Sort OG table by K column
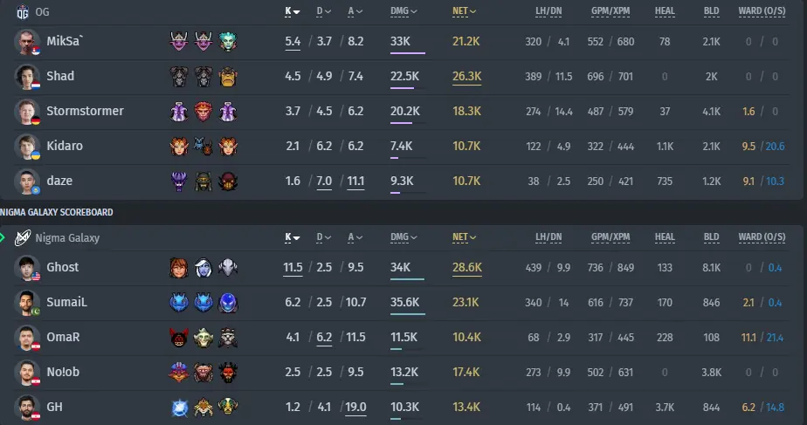This screenshot has width=807, height=425. (x=293, y=11)
